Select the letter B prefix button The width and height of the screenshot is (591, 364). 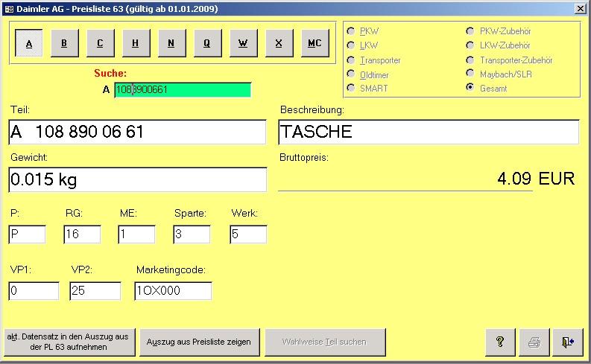64,43
